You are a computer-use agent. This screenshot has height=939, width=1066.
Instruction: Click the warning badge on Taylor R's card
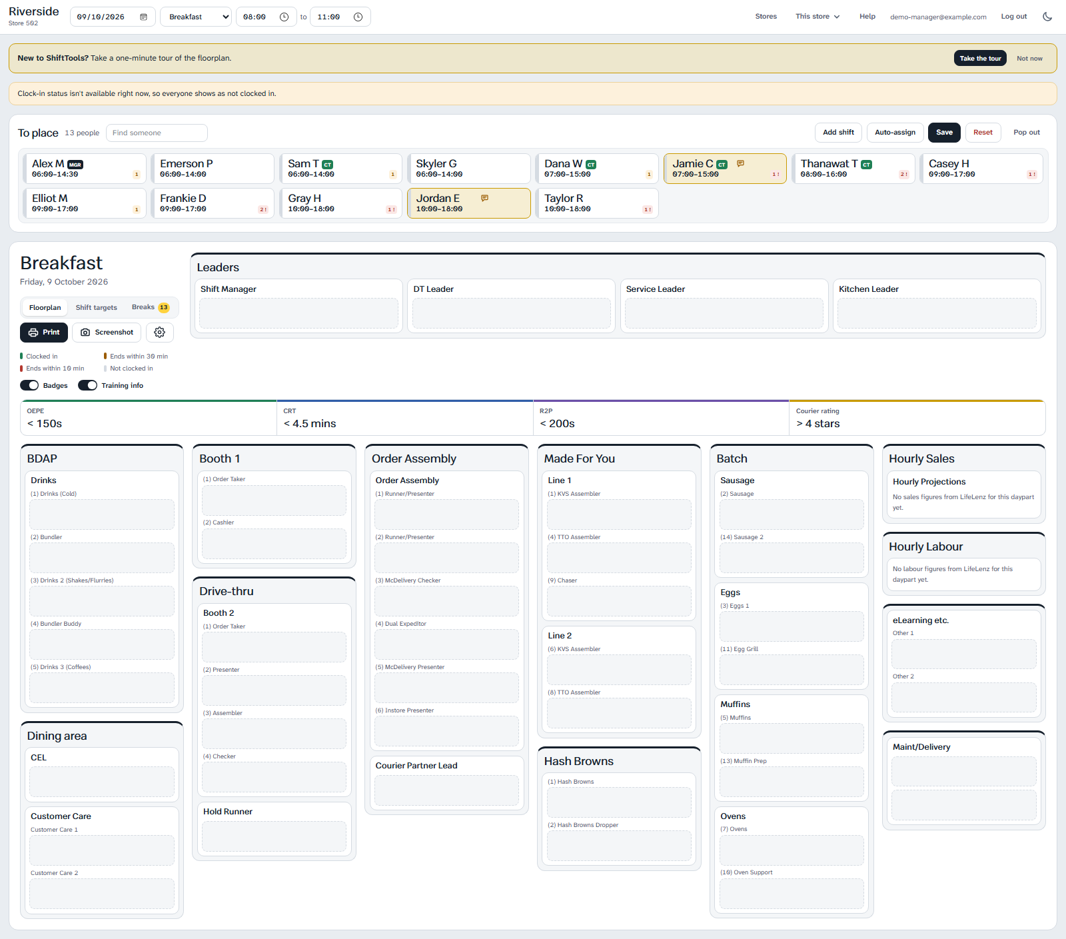coord(648,209)
